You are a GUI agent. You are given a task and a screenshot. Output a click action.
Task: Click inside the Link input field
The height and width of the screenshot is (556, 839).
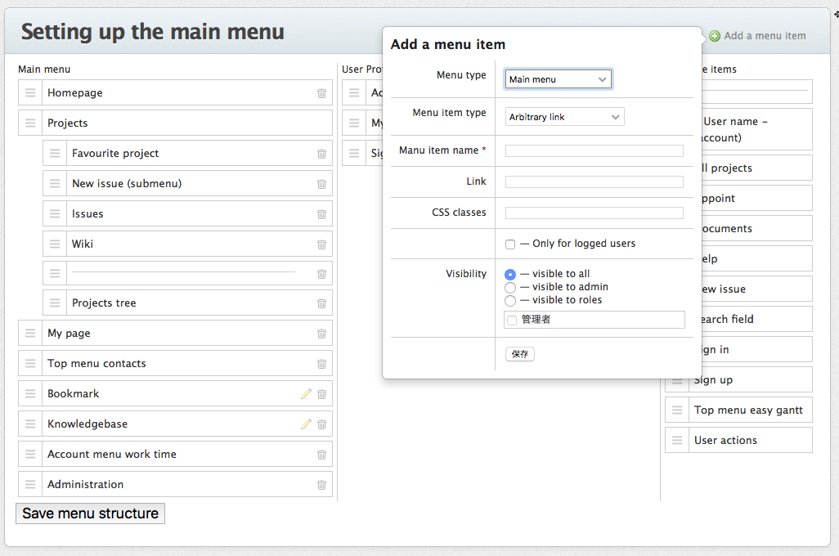click(594, 181)
